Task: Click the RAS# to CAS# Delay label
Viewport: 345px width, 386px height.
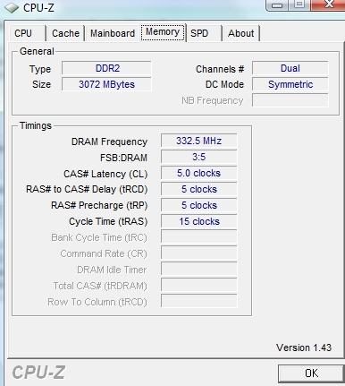Action: click(x=87, y=189)
